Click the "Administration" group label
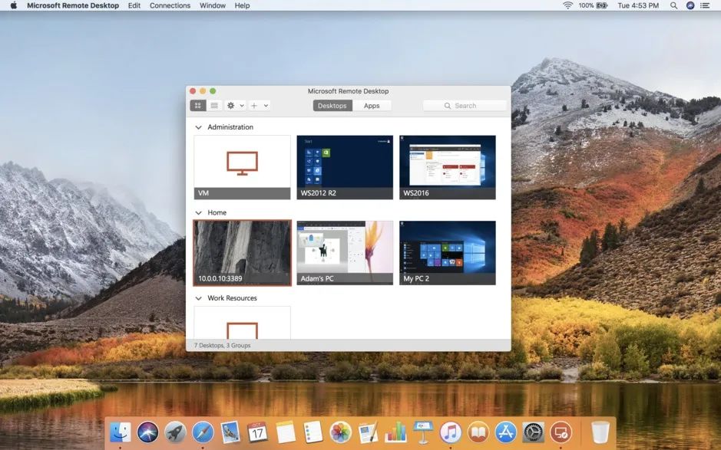 pyautogui.click(x=230, y=127)
